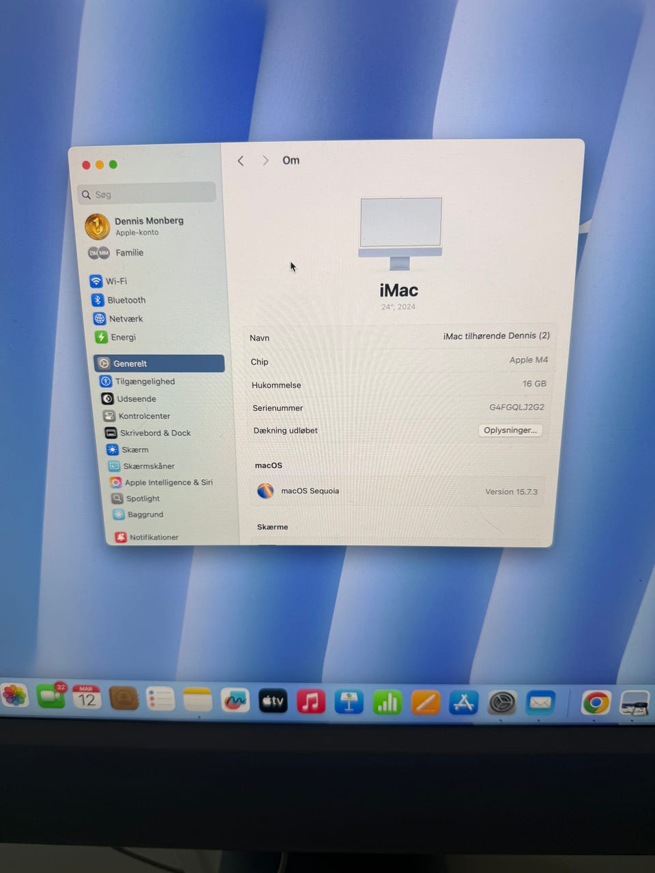Open Photos from the Dock
Image resolution: width=655 pixels, height=873 pixels.
pyautogui.click(x=14, y=696)
